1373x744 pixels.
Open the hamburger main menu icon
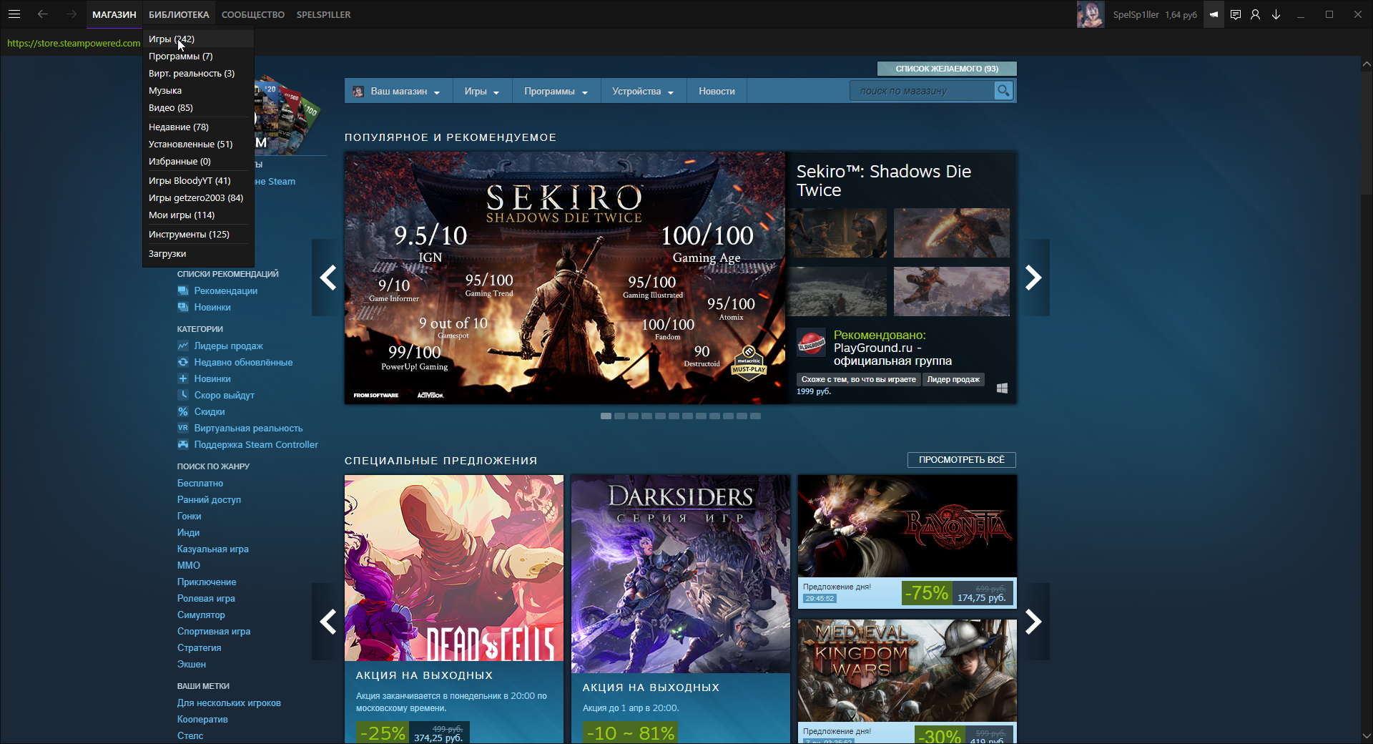[x=14, y=14]
